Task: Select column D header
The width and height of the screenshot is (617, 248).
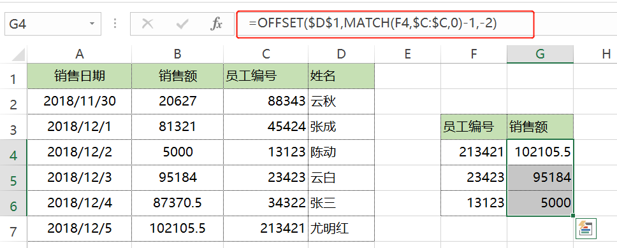Action: [341, 54]
